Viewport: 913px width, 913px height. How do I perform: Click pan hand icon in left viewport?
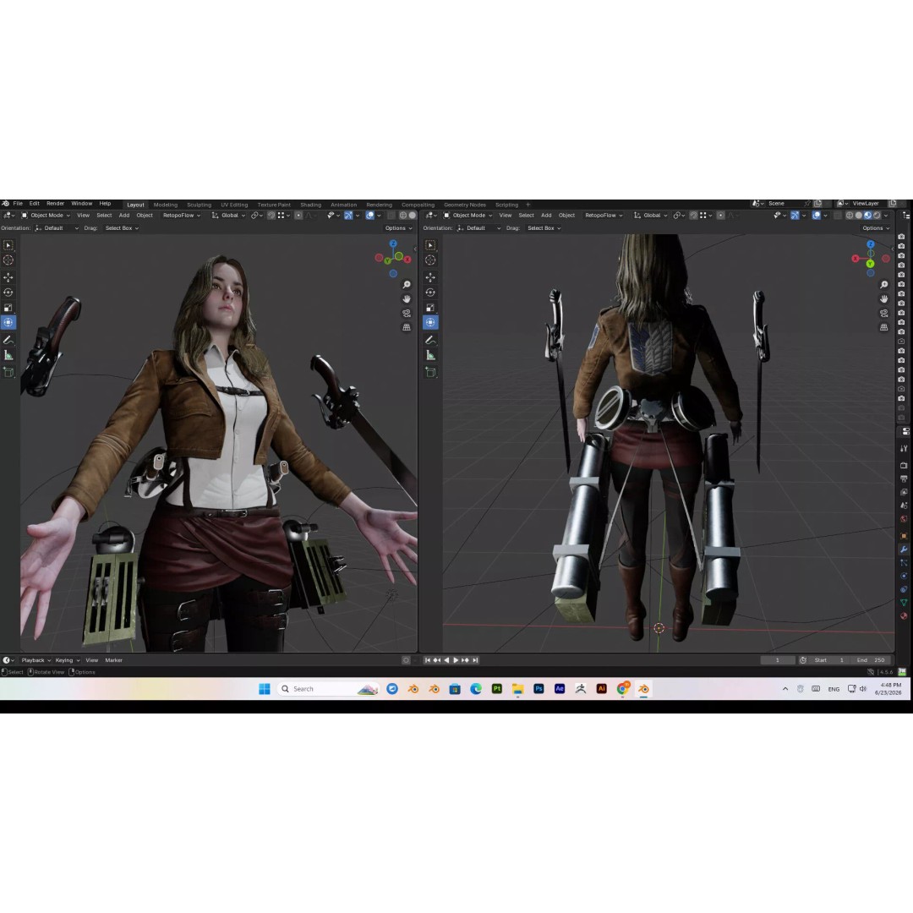[407, 298]
